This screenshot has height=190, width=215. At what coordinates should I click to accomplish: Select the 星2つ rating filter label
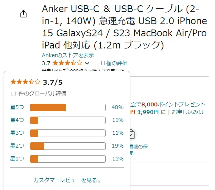[x=17, y=146]
